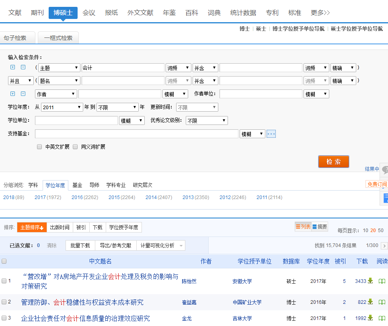The width and height of the screenshot is (388, 326).
Task: Download the 金龙 thesis via download icon
Action: pos(370,318)
